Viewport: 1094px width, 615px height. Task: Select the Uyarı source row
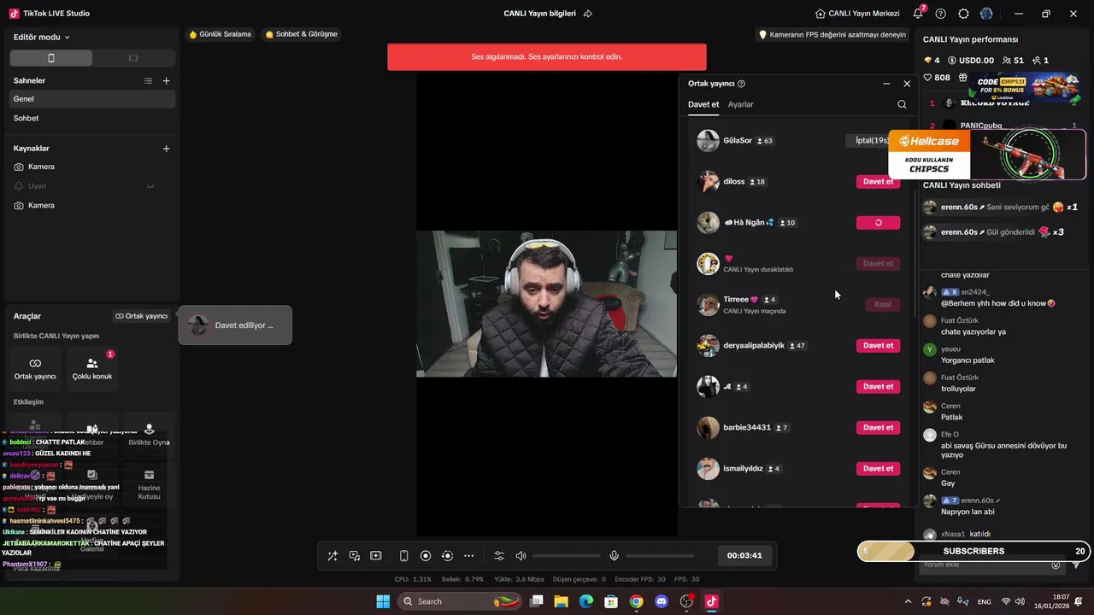tap(92, 186)
